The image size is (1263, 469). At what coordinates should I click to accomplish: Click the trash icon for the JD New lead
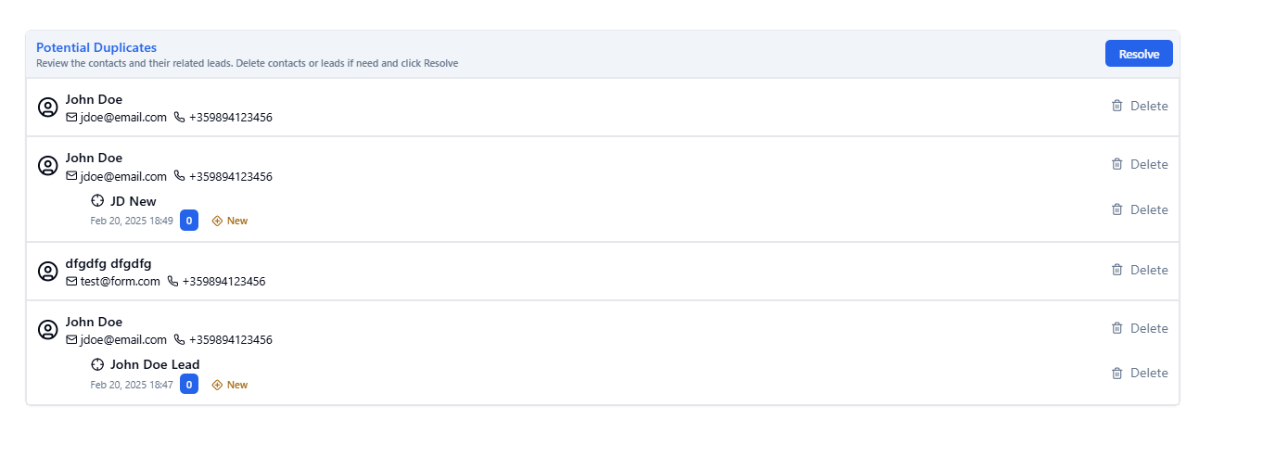pos(1116,209)
